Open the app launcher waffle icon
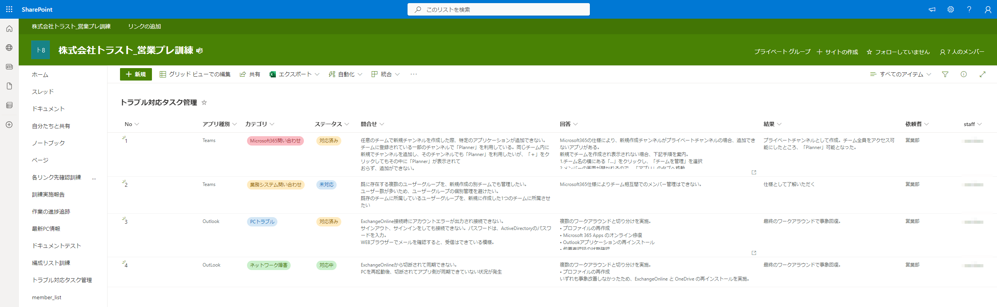Screen dimensions: 997x307 click(x=9, y=9)
